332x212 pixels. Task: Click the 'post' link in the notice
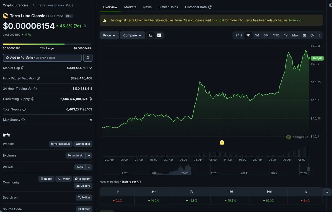(221, 20)
